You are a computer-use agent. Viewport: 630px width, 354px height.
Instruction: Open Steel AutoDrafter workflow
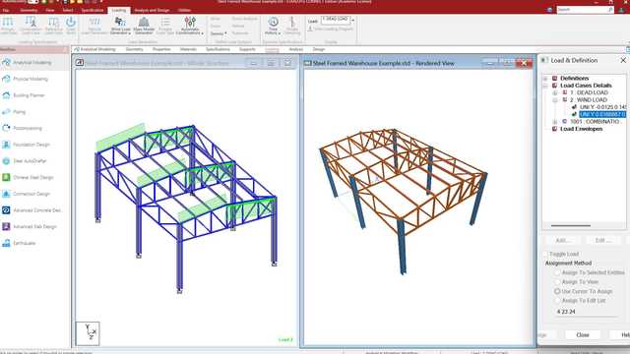click(x=25, y=161)
